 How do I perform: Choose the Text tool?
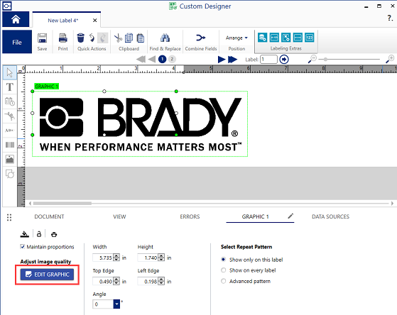tap(10, 87)
